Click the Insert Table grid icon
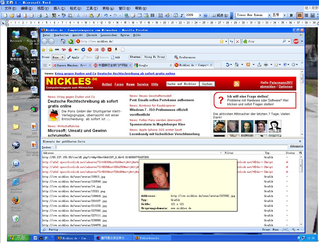 click(x=140, y=15)
